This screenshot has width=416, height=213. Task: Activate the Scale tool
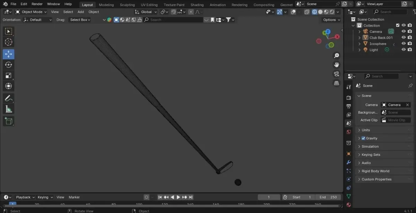point(9,75)
